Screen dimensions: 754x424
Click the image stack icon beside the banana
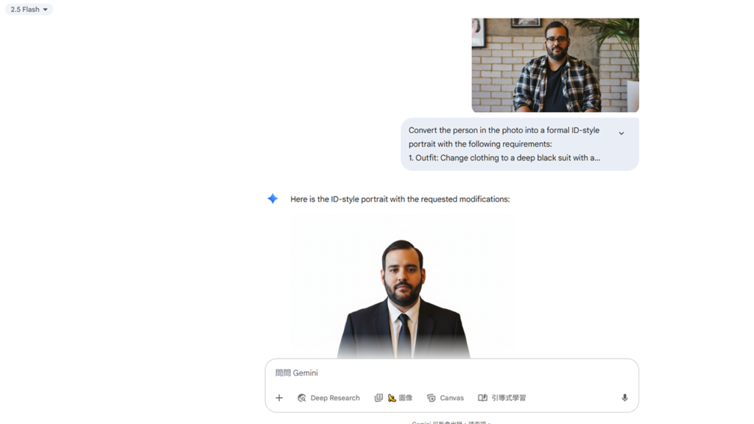pyautogui.click(x=378, y=397)
